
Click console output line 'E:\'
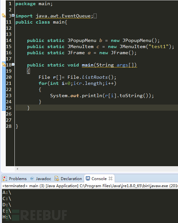coord(7,211)
